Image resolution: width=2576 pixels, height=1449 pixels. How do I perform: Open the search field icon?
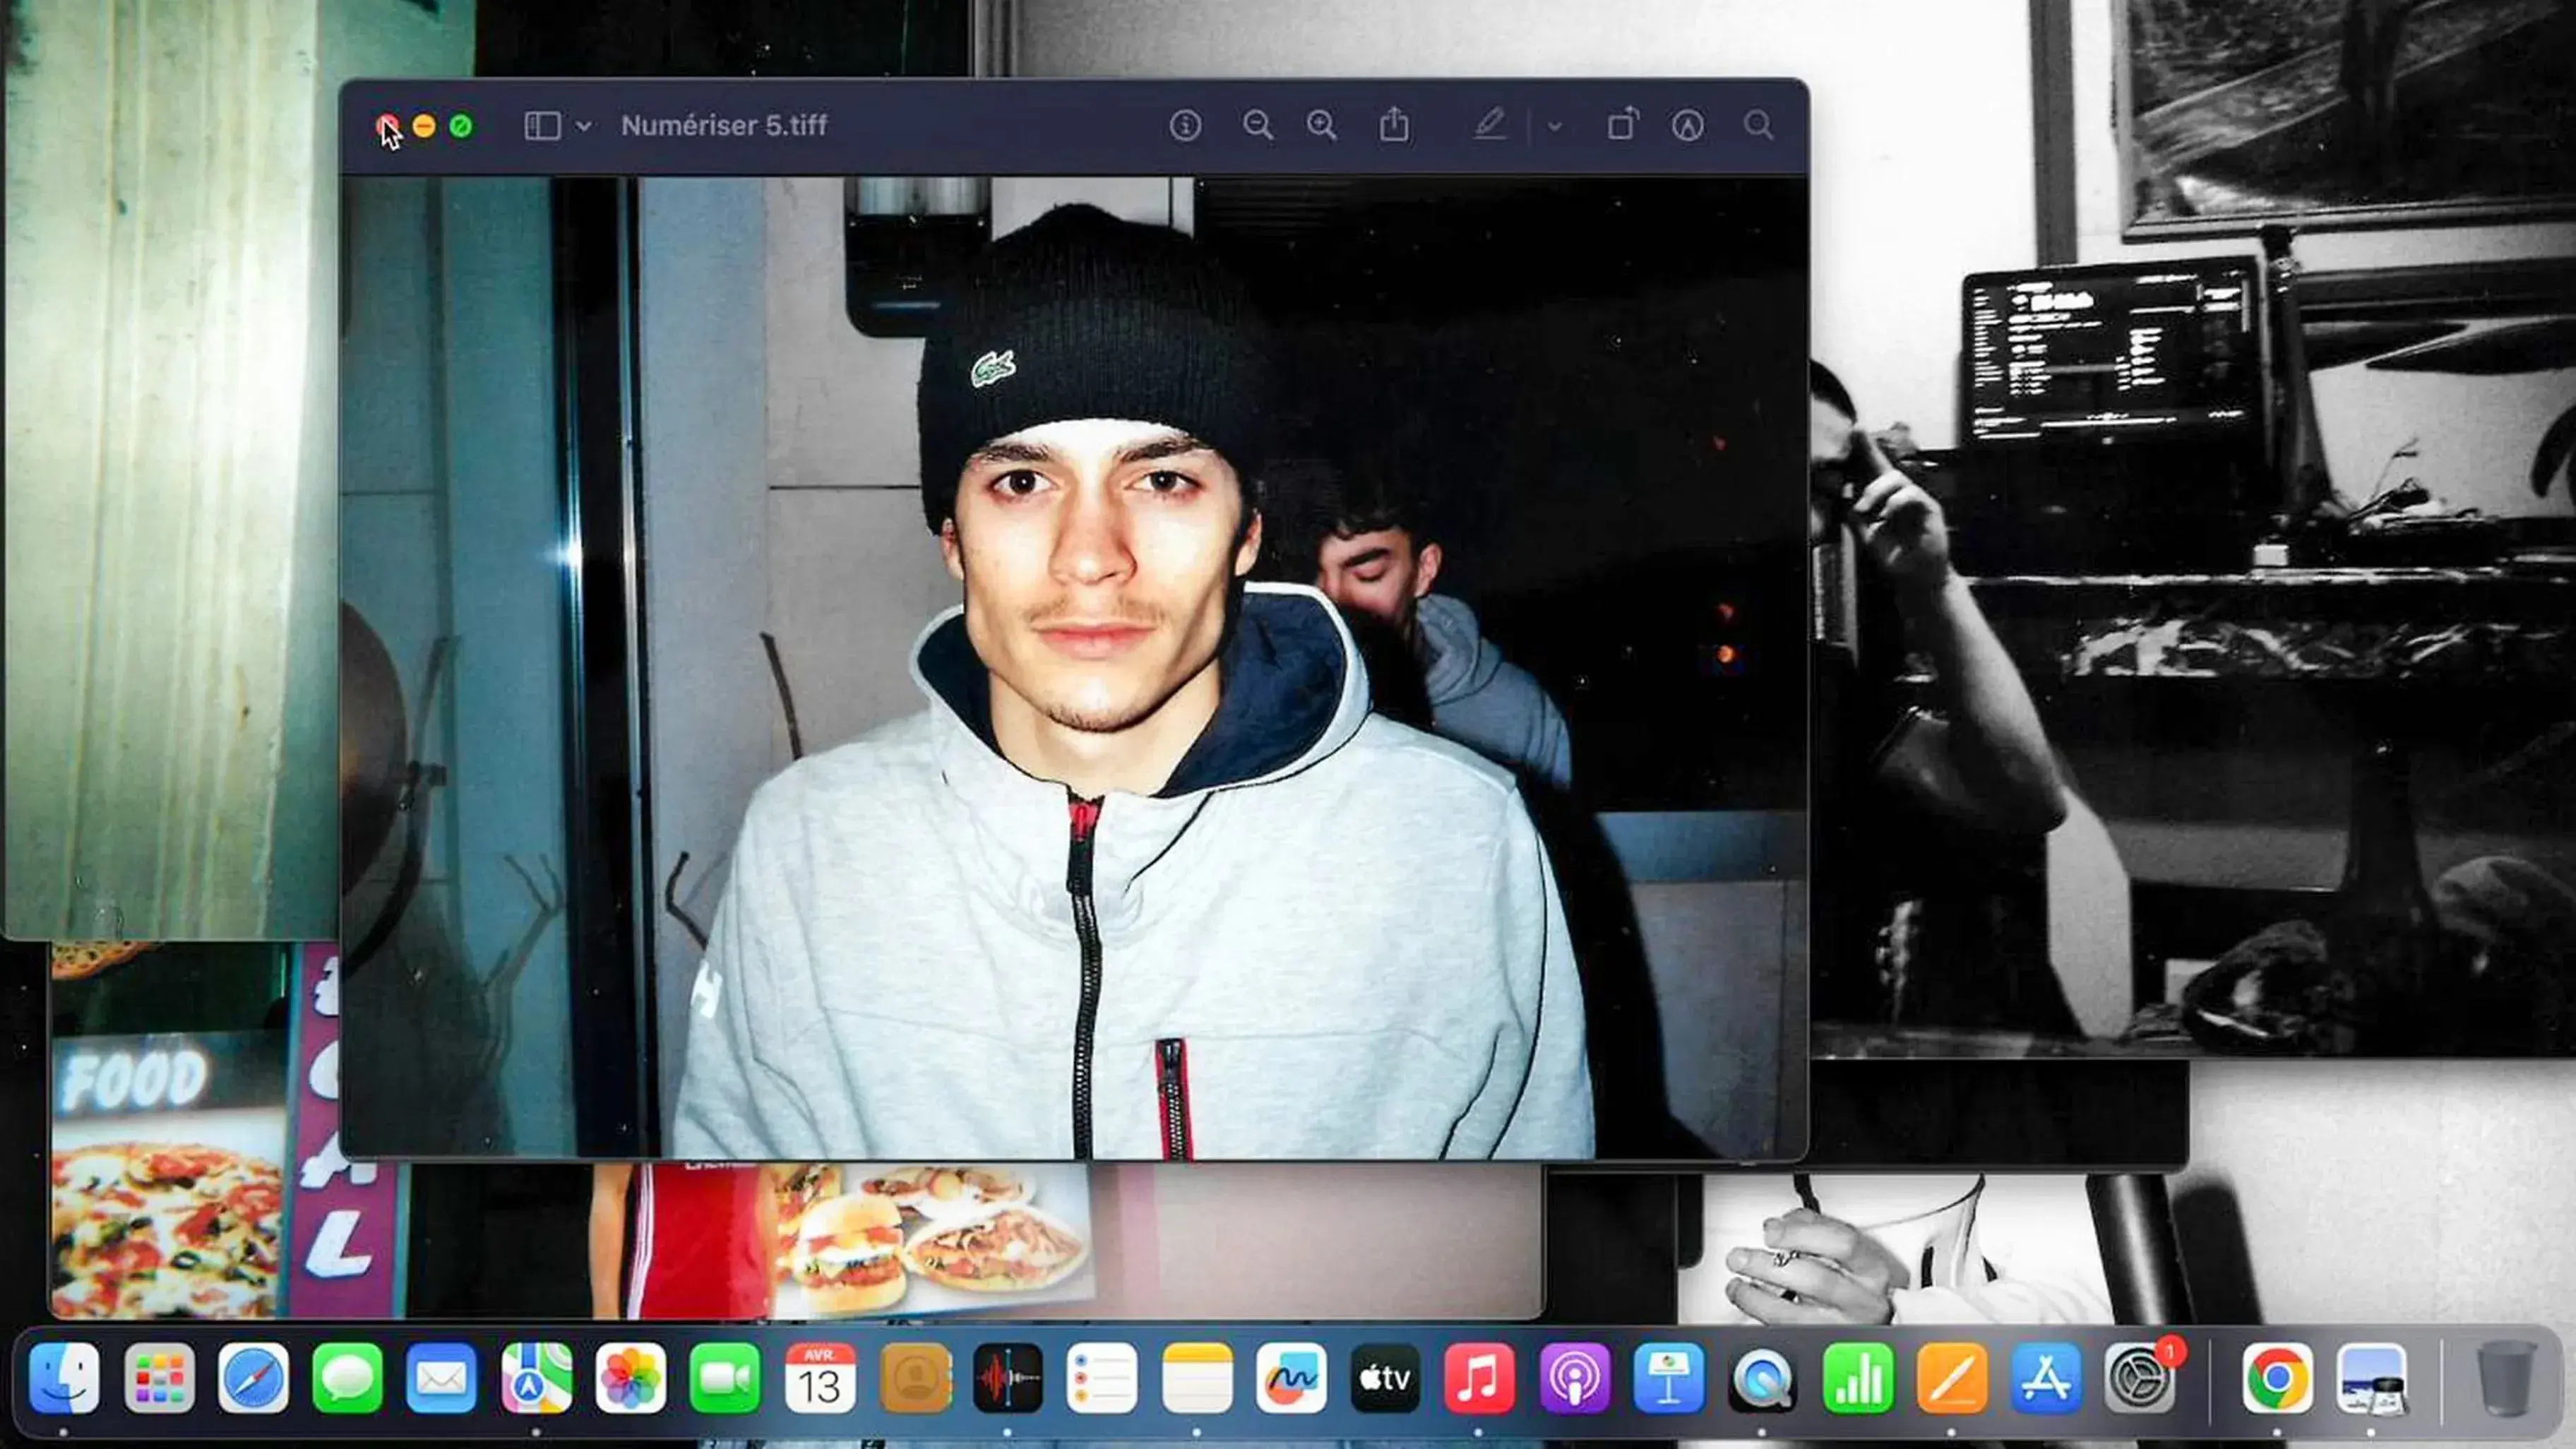[1758, 126]
